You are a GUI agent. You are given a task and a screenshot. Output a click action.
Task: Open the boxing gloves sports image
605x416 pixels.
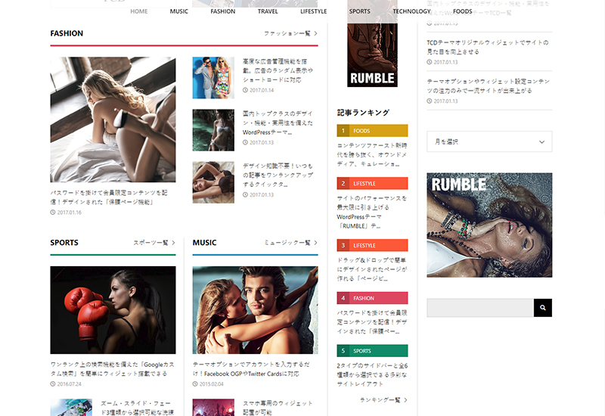click(113, 310)
